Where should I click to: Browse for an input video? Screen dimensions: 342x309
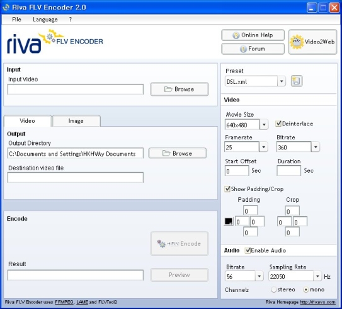(180, 89)
